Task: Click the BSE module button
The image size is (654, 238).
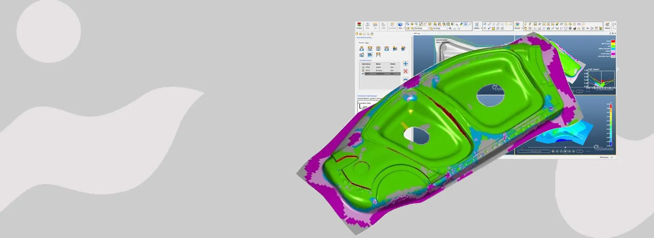Action: point(368,26)
